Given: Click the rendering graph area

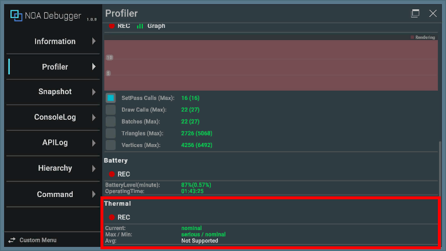Looking at the screenshot, I should (271, 65).
